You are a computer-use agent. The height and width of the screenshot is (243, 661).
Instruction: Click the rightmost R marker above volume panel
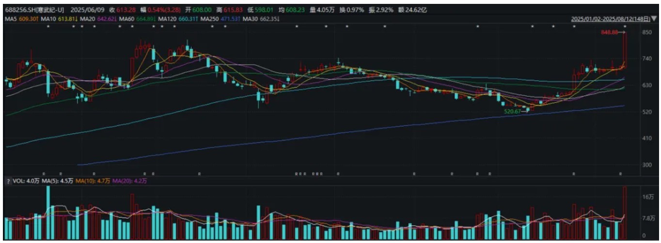pos(620,173)
